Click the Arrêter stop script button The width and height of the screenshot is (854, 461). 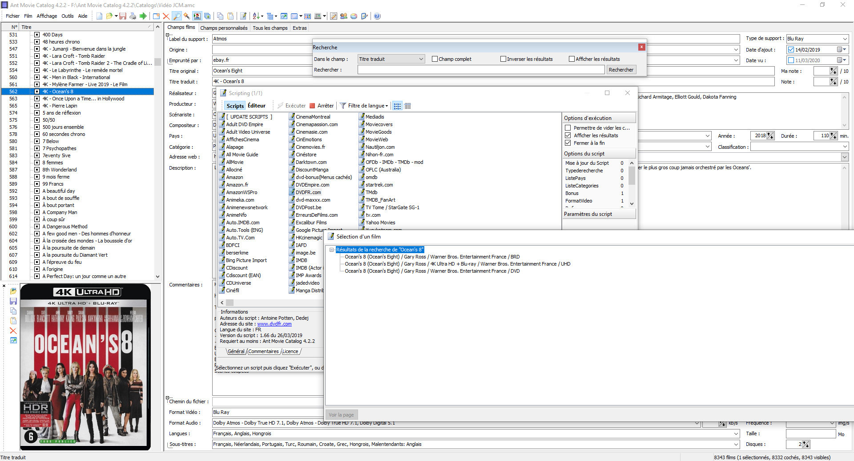(322, 106)
